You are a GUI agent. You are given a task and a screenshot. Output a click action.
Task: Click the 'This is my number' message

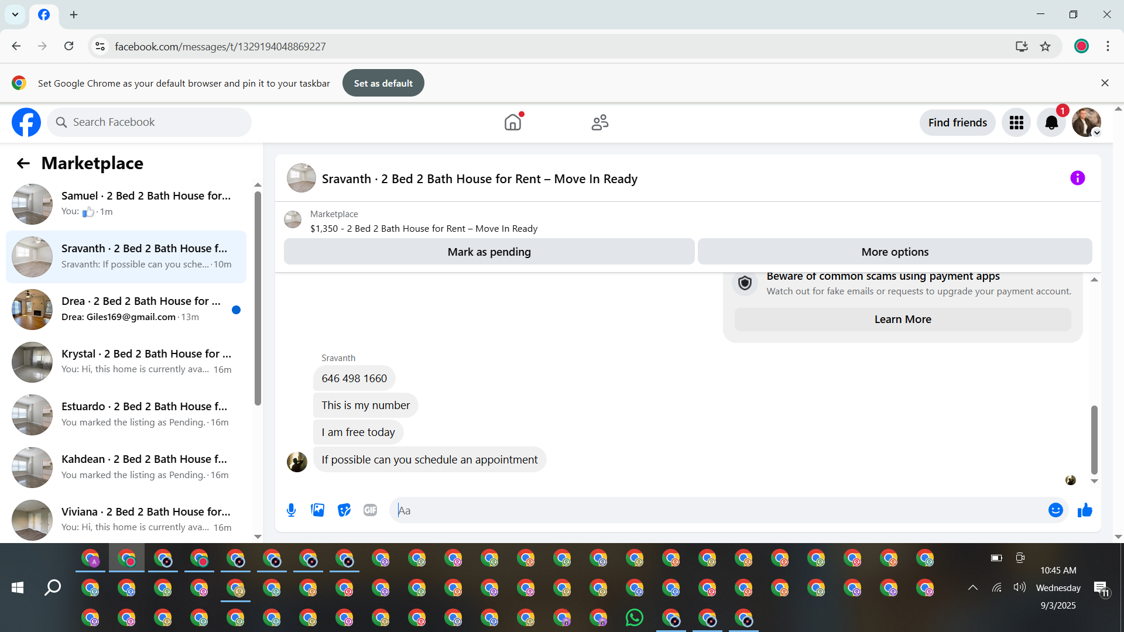click(366, 406)
